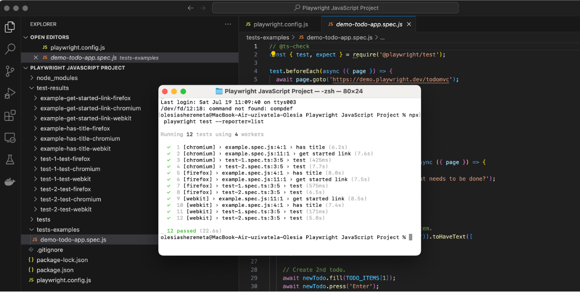Screen dimensions: 580x292
Task: Open the Explorer view in activity bar
Action: (x=10, y=27)
